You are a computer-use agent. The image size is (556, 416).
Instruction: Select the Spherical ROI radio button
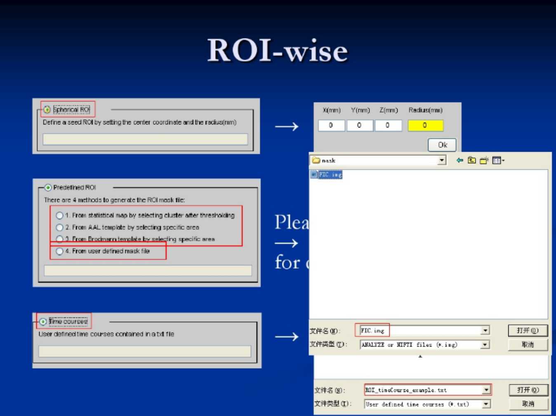click(47, 110)
